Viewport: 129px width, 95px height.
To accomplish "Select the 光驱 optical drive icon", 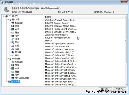I will 13,49.
